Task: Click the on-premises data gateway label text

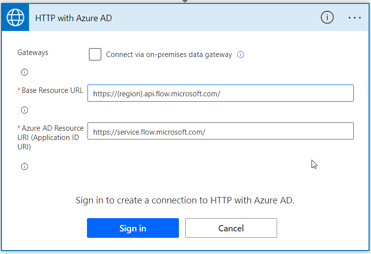Action: (x=169, y=55)
